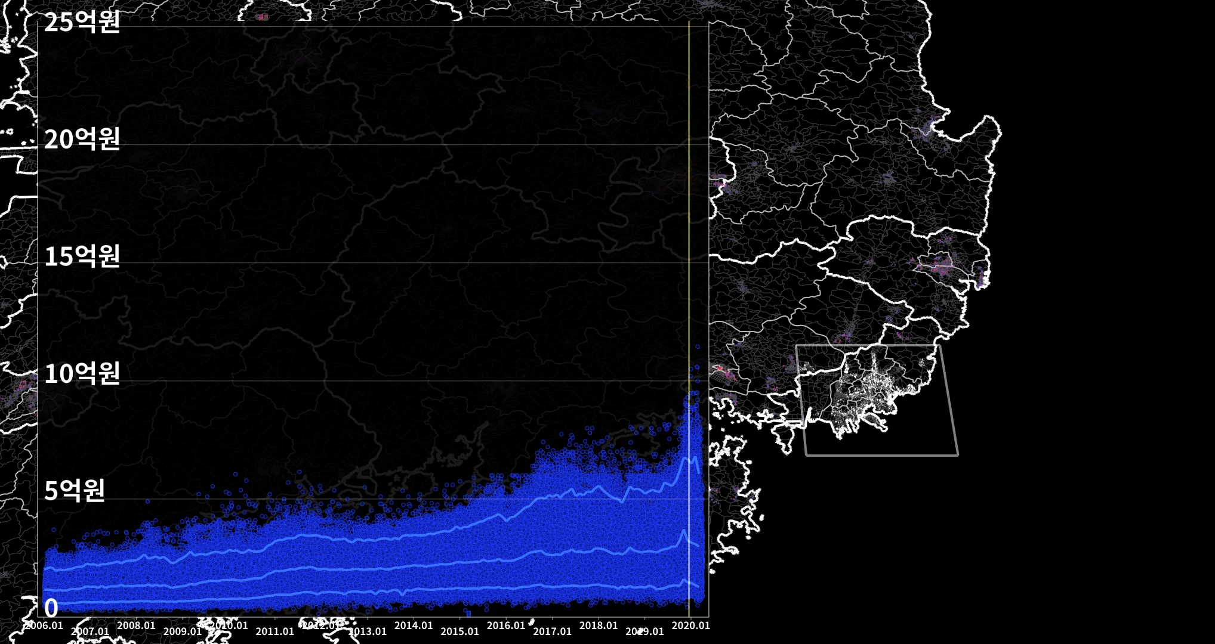This screenshot has width=1215, height=644.
Task: Click the 25억원 y-axis label
Action: (x=82, y=23)
